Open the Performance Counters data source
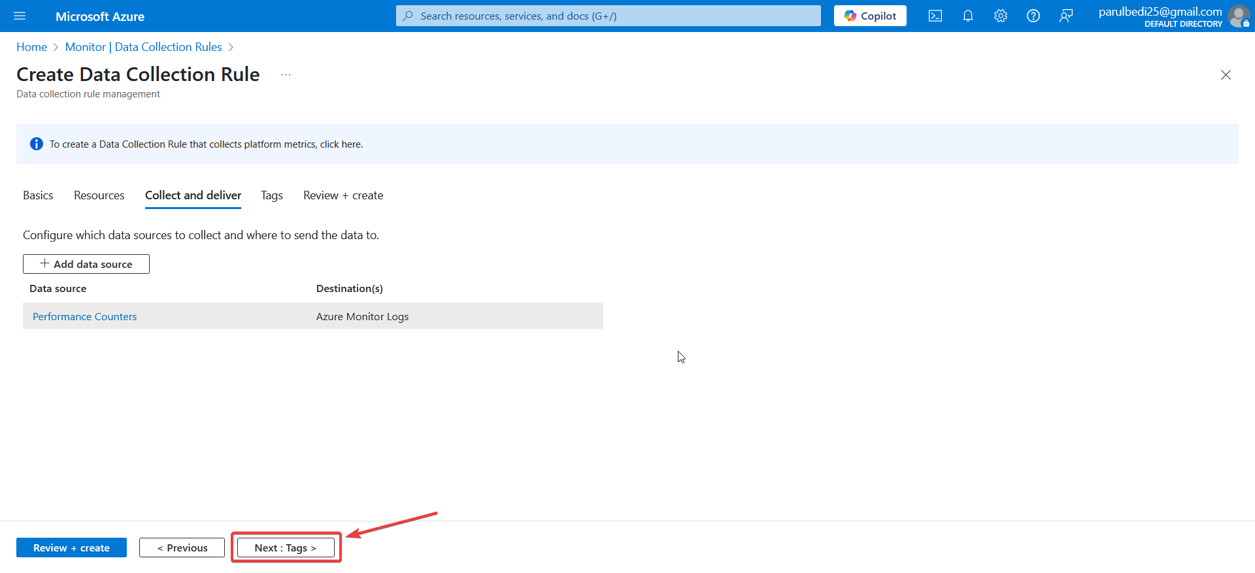 85,317
